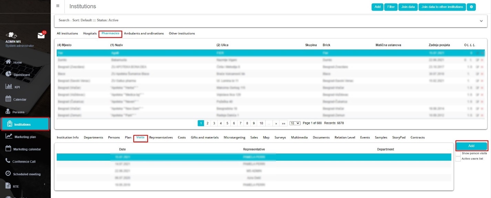Viewport: 491px width, 198px height.
Task: Open the settings gear button
Action: pyautogui.click(x=471, y=7)
